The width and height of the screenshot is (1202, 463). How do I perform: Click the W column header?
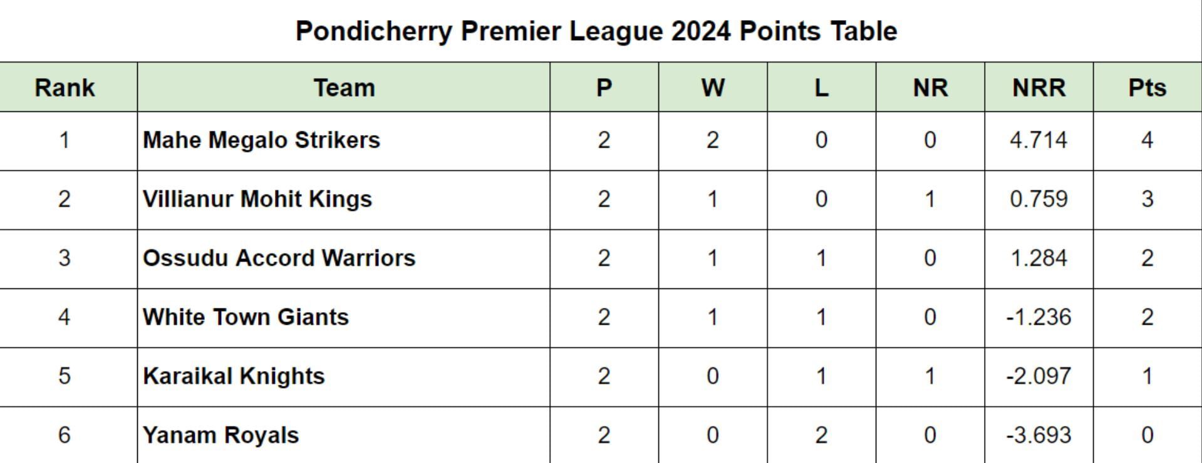click(713, 88)
